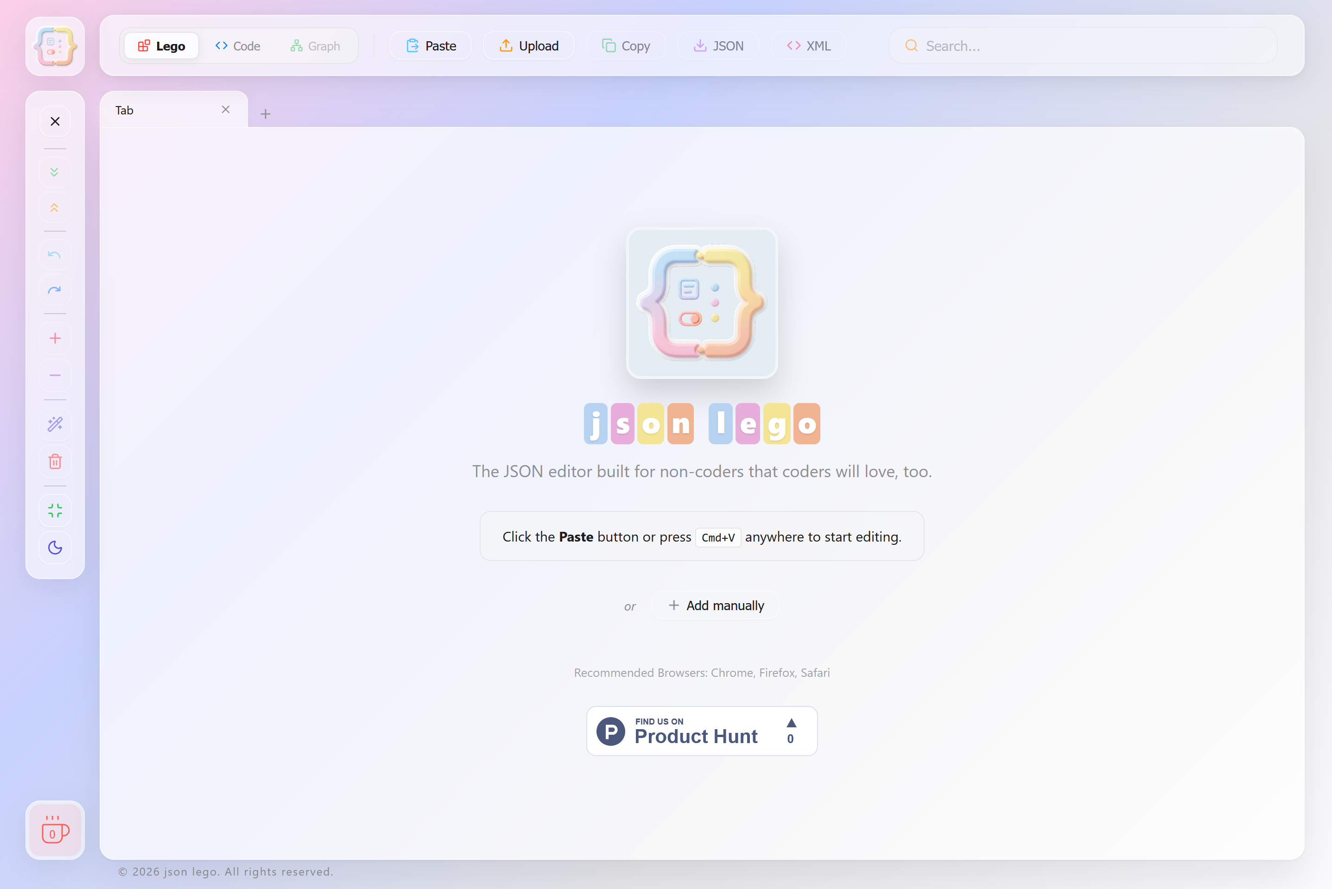Click the Add manually button
1332x889 pixels.
716,605
